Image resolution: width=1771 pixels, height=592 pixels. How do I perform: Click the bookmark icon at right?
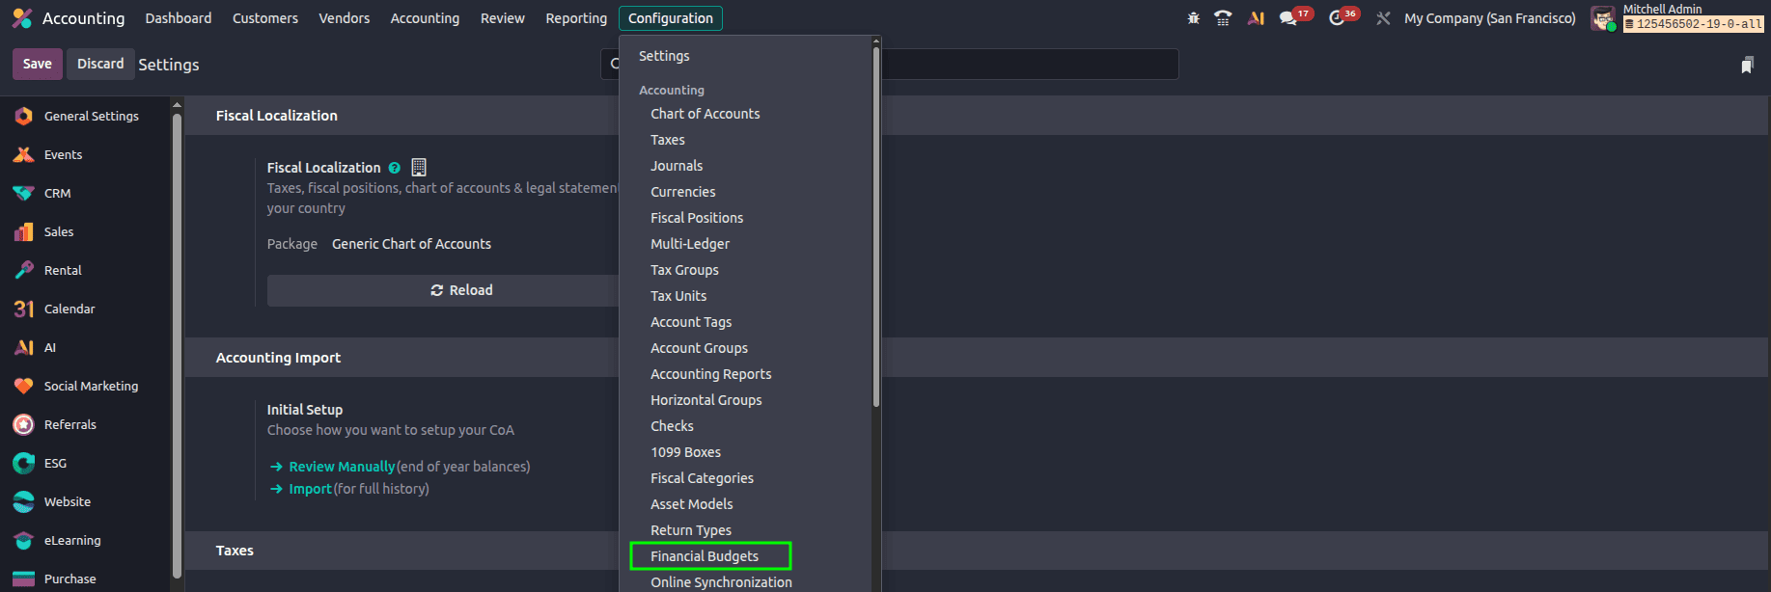[1747, 65]
